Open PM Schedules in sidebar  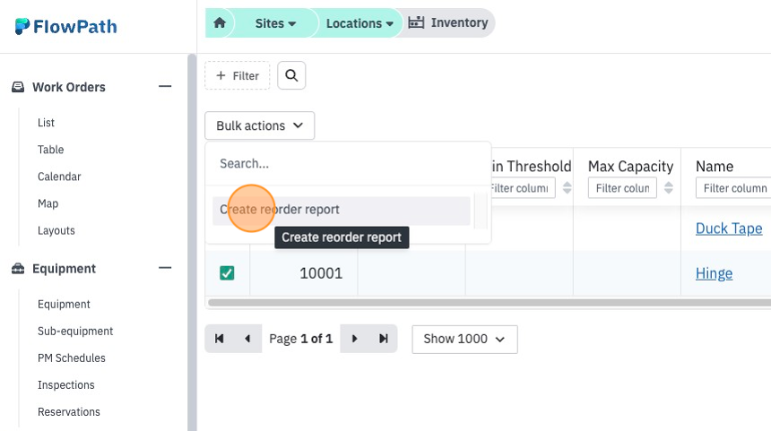tap(72, 358)
